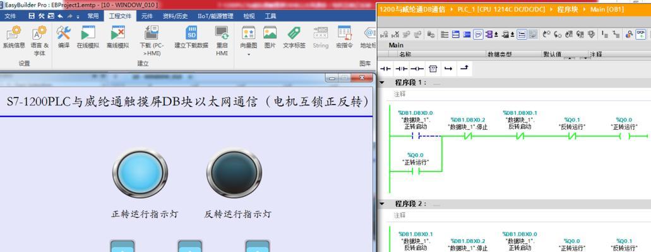Open the 文件 menu

point(10,16)
